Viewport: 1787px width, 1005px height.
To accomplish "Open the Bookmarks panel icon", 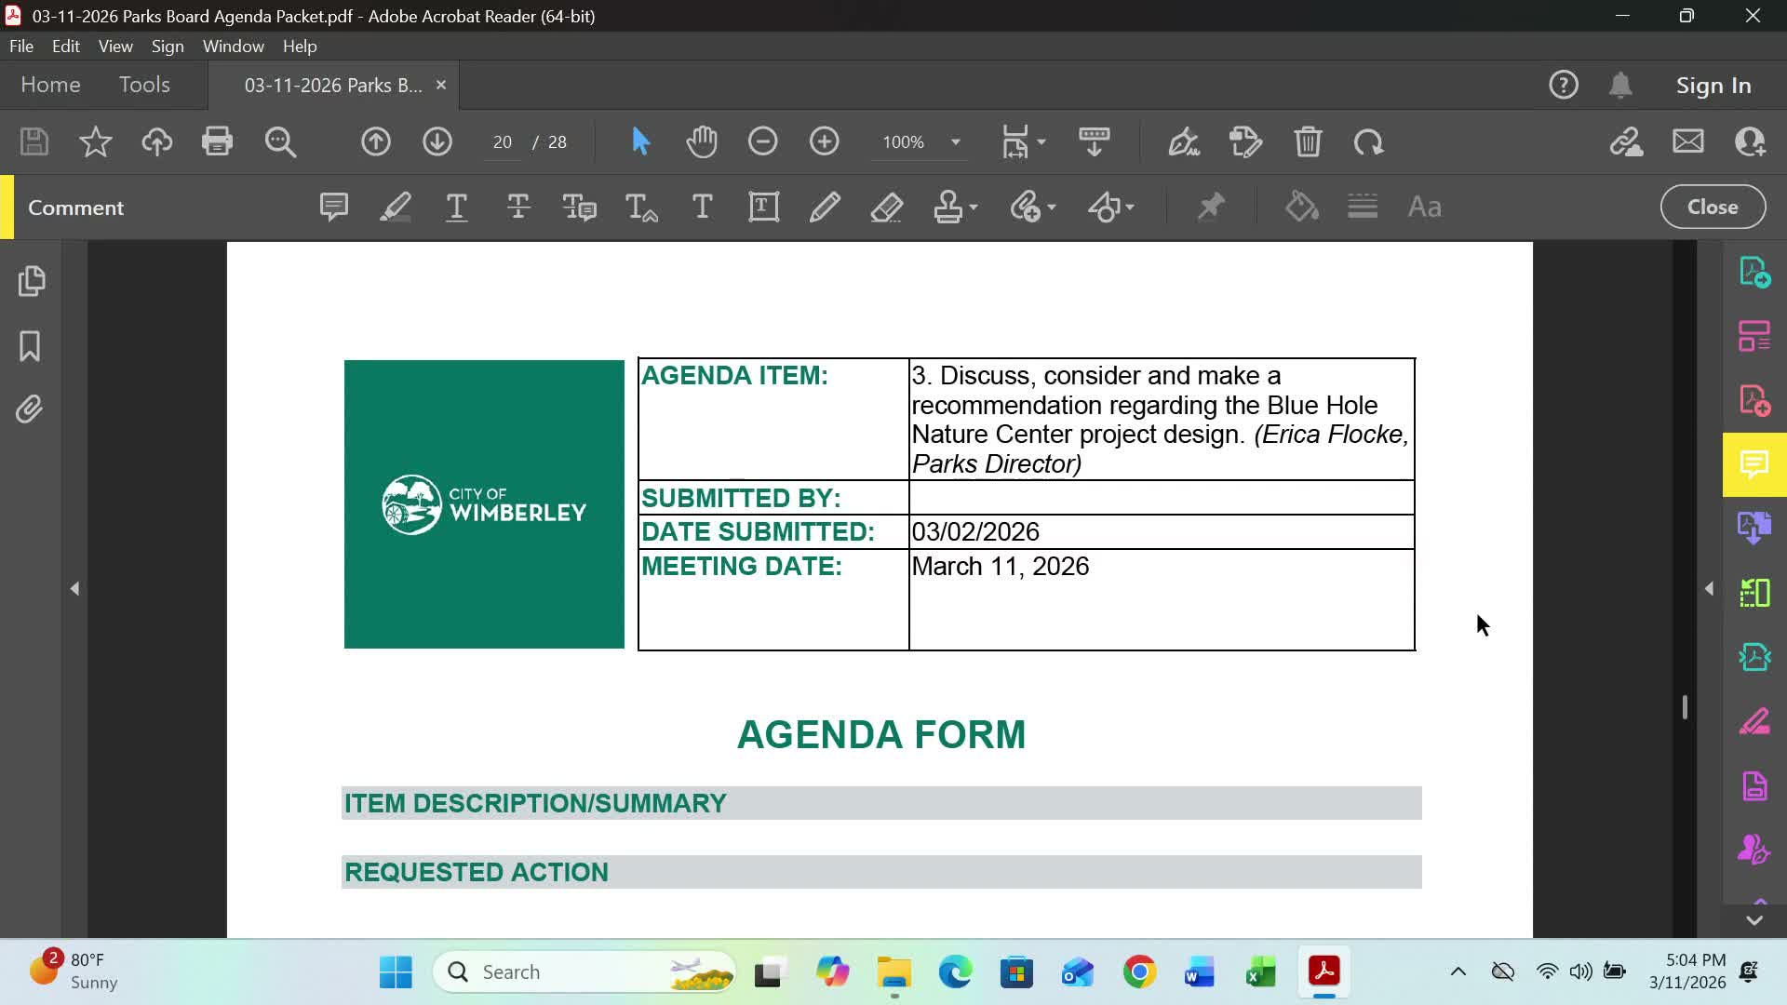I will [30, 346].
